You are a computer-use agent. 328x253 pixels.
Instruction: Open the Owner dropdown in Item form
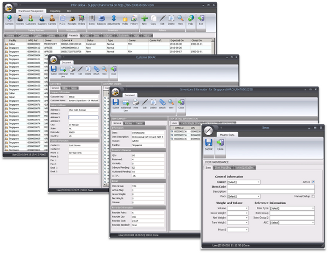click(x=243, y=182)
